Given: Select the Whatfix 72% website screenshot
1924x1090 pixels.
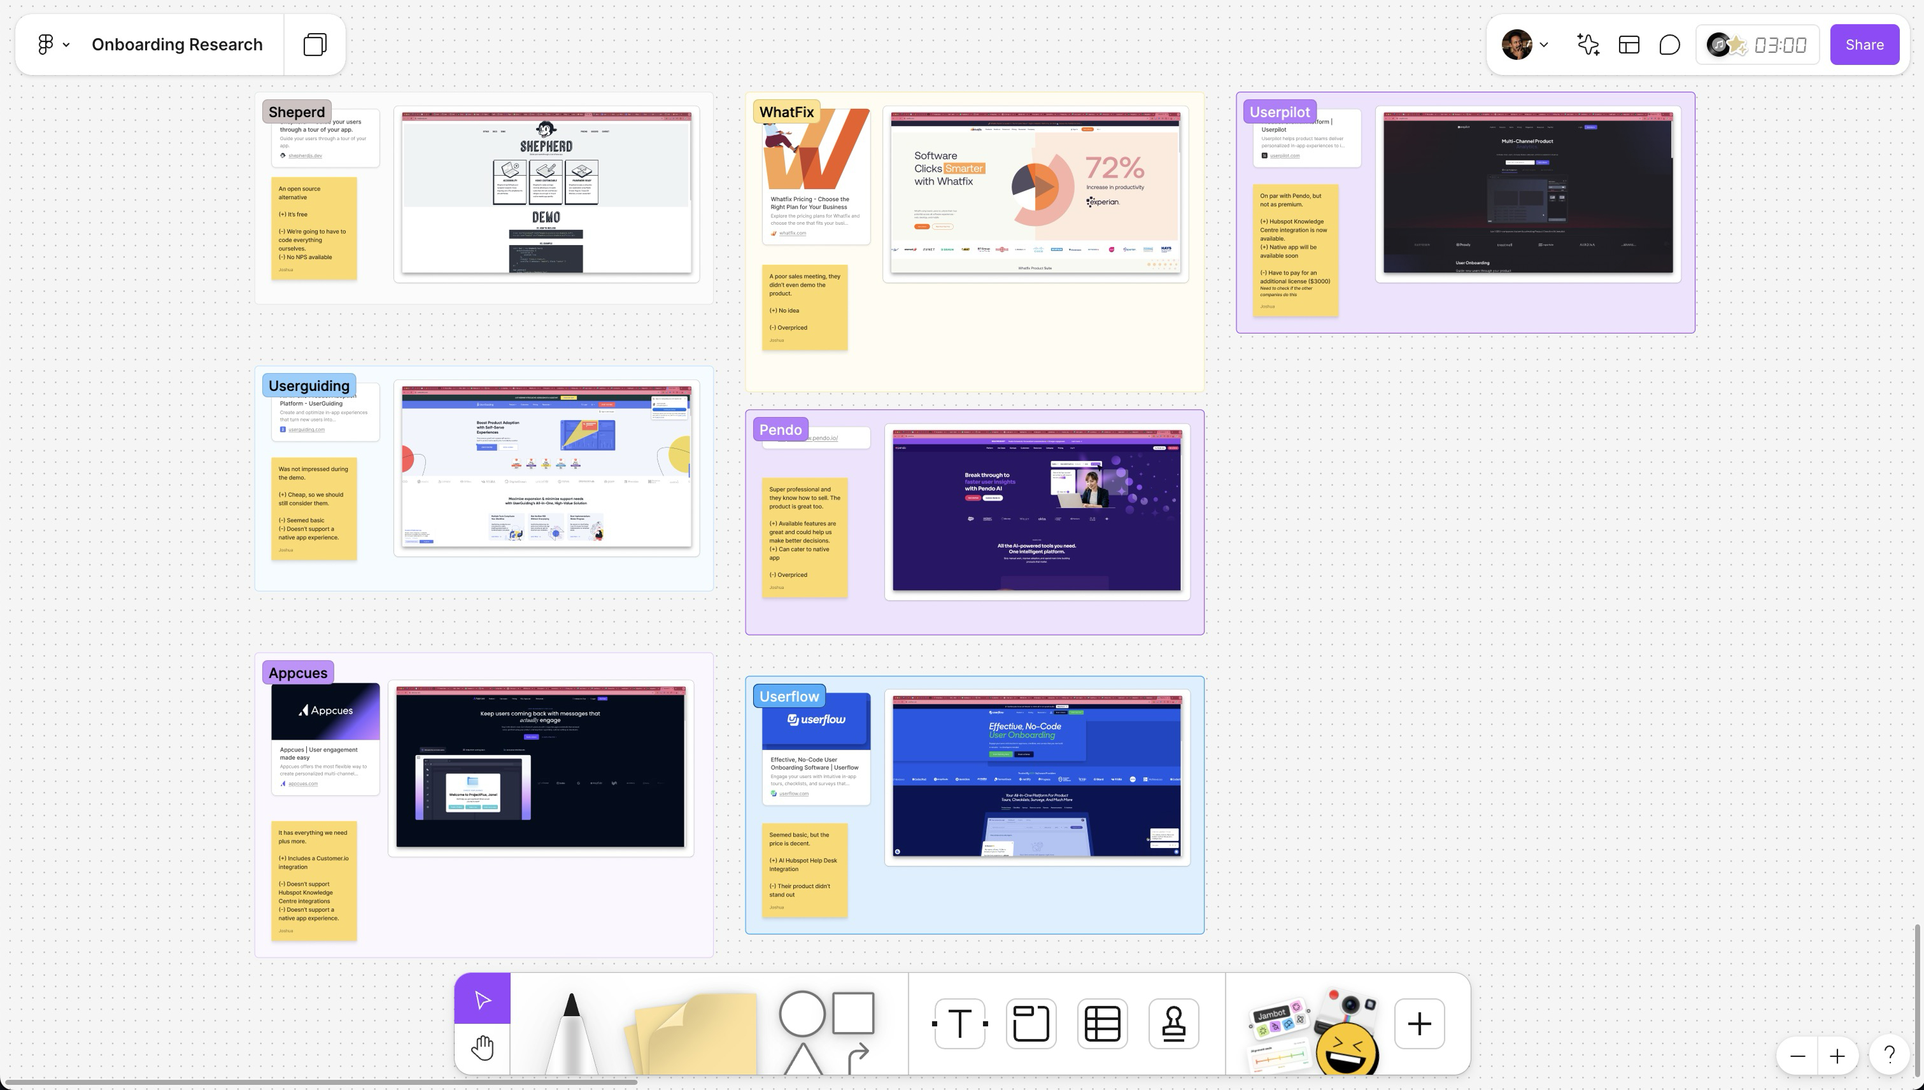Looking at the screenshot, I should [x=1035, y=193].
